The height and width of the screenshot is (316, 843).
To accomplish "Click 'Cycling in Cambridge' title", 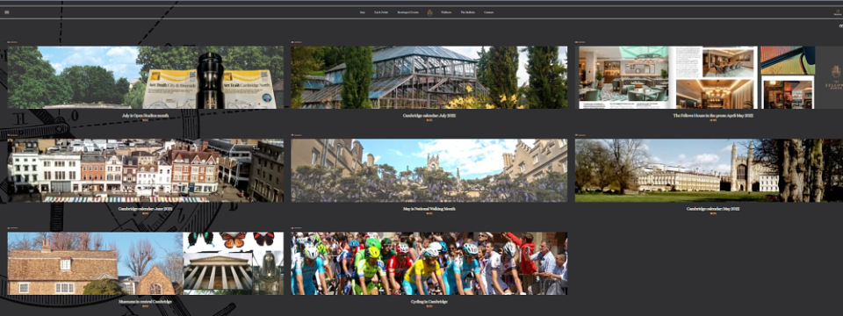I will (429, 301).
